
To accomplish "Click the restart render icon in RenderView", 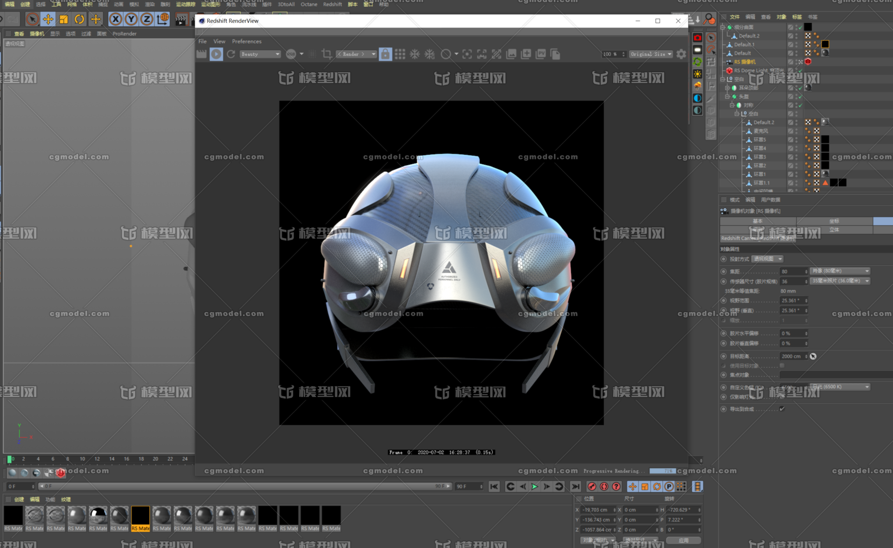I will coord(231,54).
